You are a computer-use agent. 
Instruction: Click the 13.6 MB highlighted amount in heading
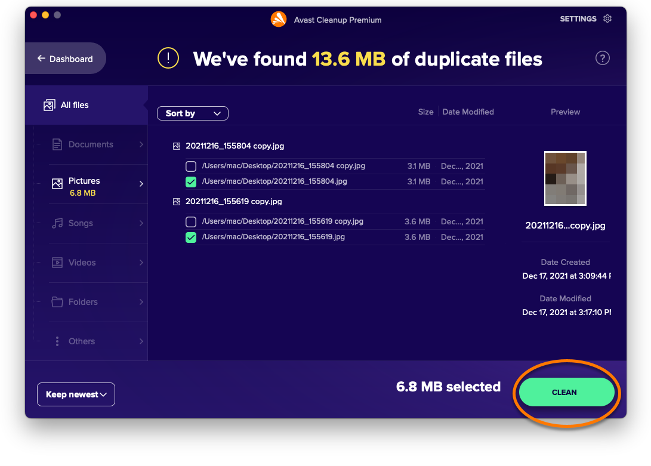point(348,59)
